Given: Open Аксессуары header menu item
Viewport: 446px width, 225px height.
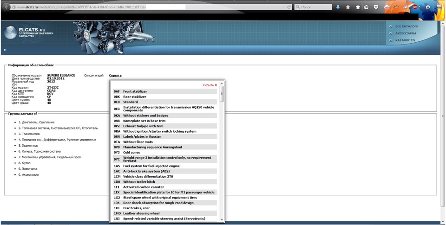Looking at the screenshot, I should (405, 33).
